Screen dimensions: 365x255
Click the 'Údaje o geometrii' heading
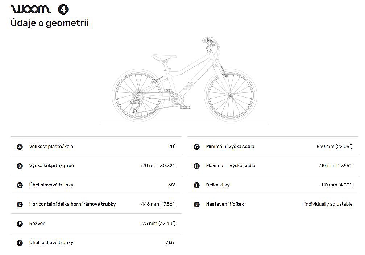point(50,23)
